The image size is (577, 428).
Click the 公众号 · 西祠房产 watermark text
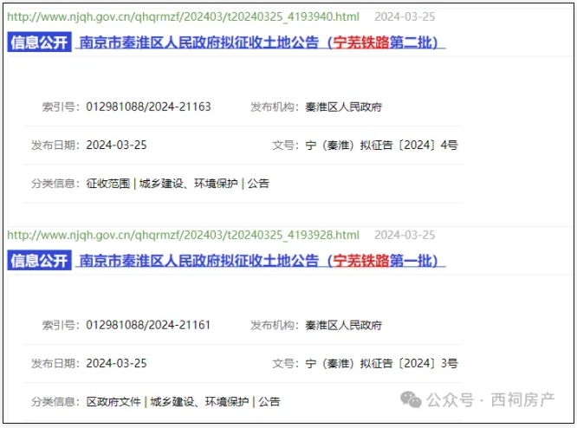(489, 399)
